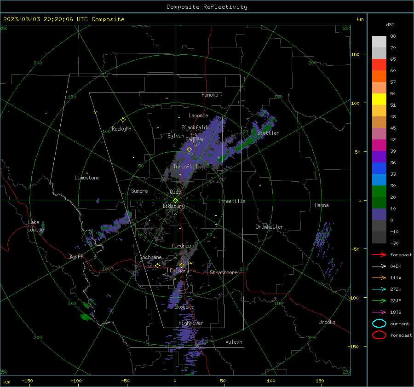Viewport: 414px width, 387px height.
Task: Click the Calgary map label
Action: point(179,271)
